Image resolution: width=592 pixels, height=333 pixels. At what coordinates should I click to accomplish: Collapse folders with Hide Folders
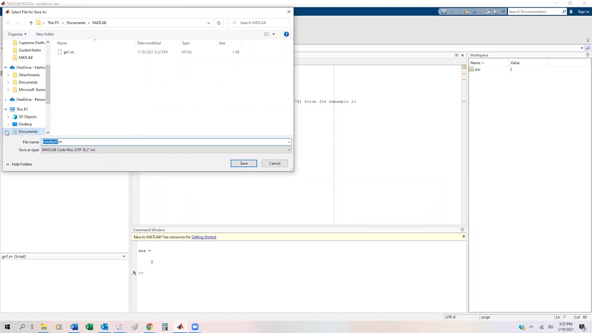click(19, 164)
